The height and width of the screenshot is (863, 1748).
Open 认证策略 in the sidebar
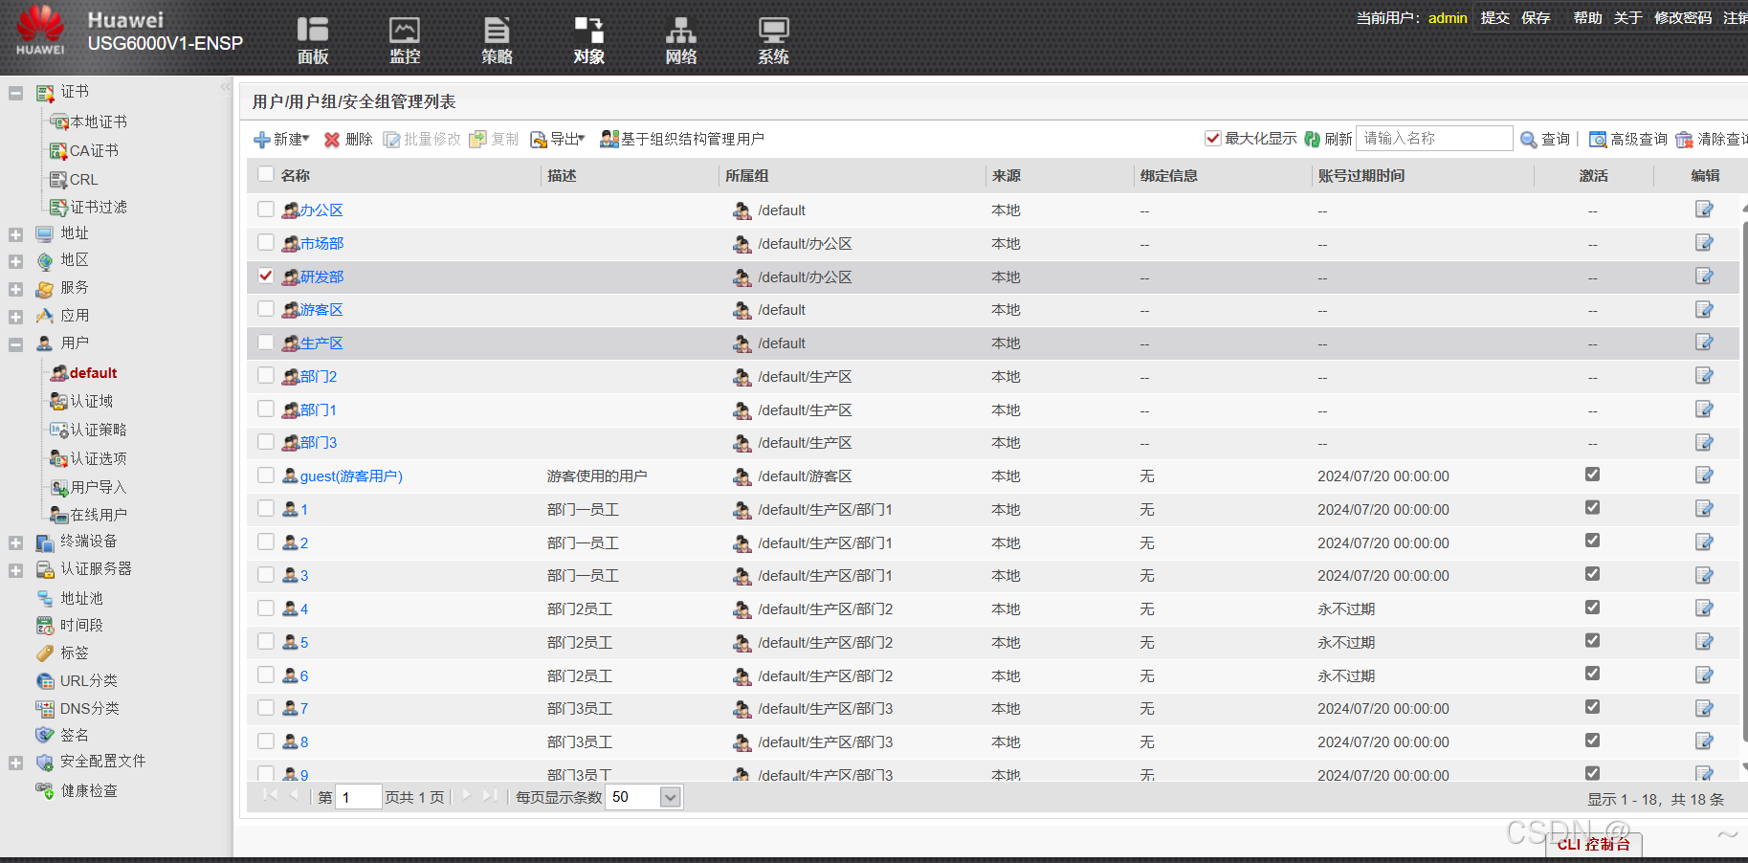[99, 431]
